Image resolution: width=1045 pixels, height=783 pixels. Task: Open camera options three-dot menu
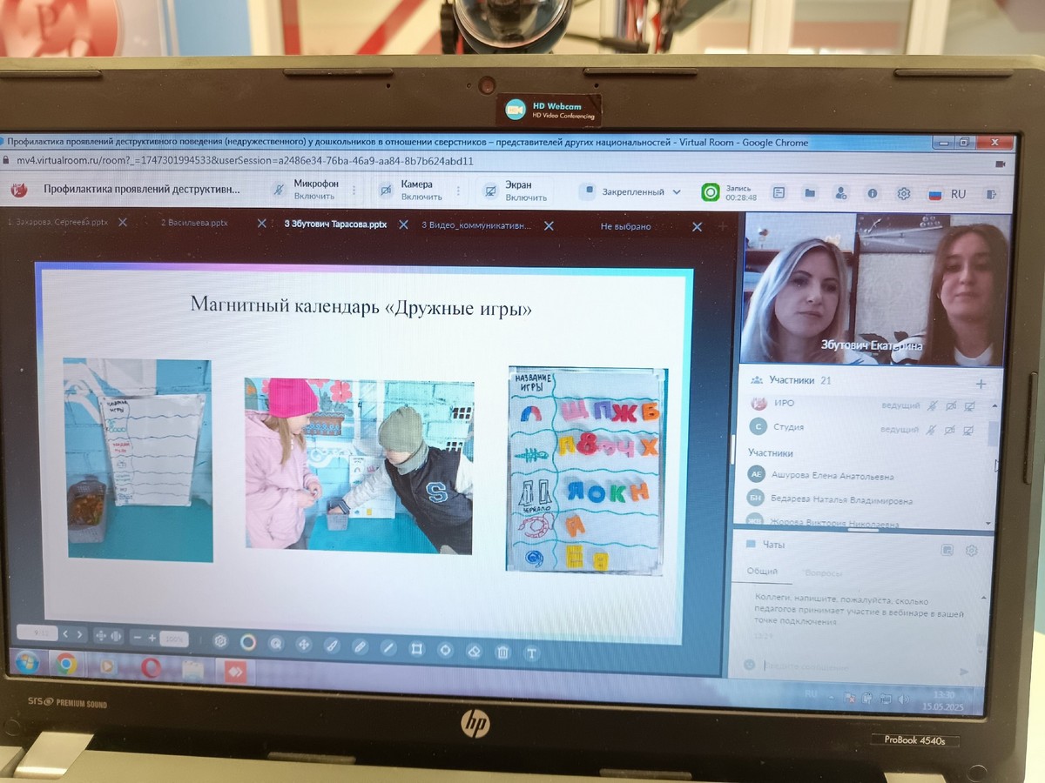pyautogui.click(x=459, y=191)
